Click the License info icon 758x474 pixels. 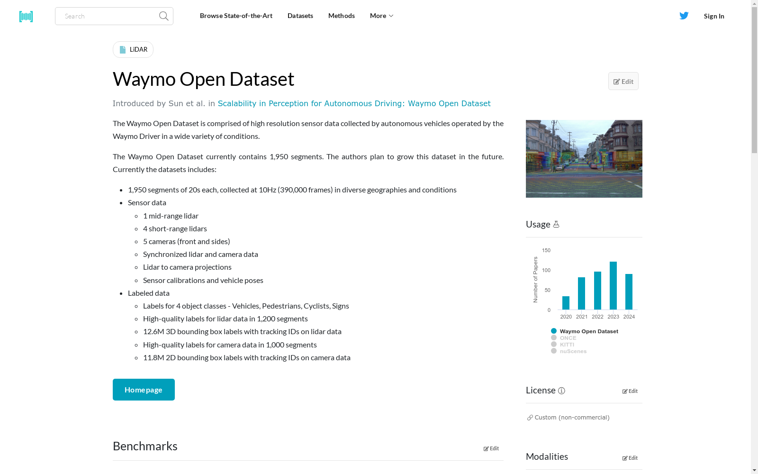pos(561,391)
